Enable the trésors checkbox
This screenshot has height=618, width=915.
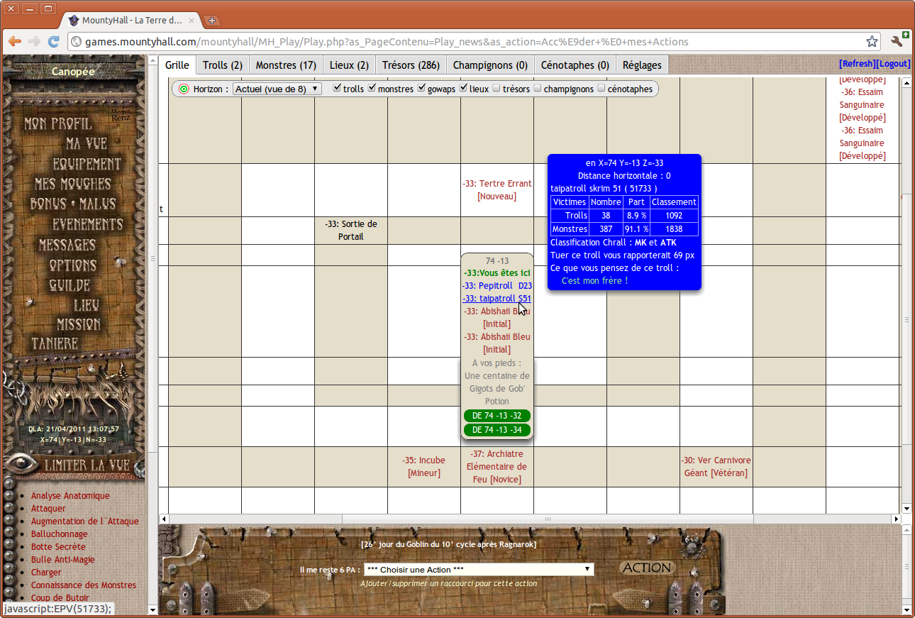click(x=497, y=89)
